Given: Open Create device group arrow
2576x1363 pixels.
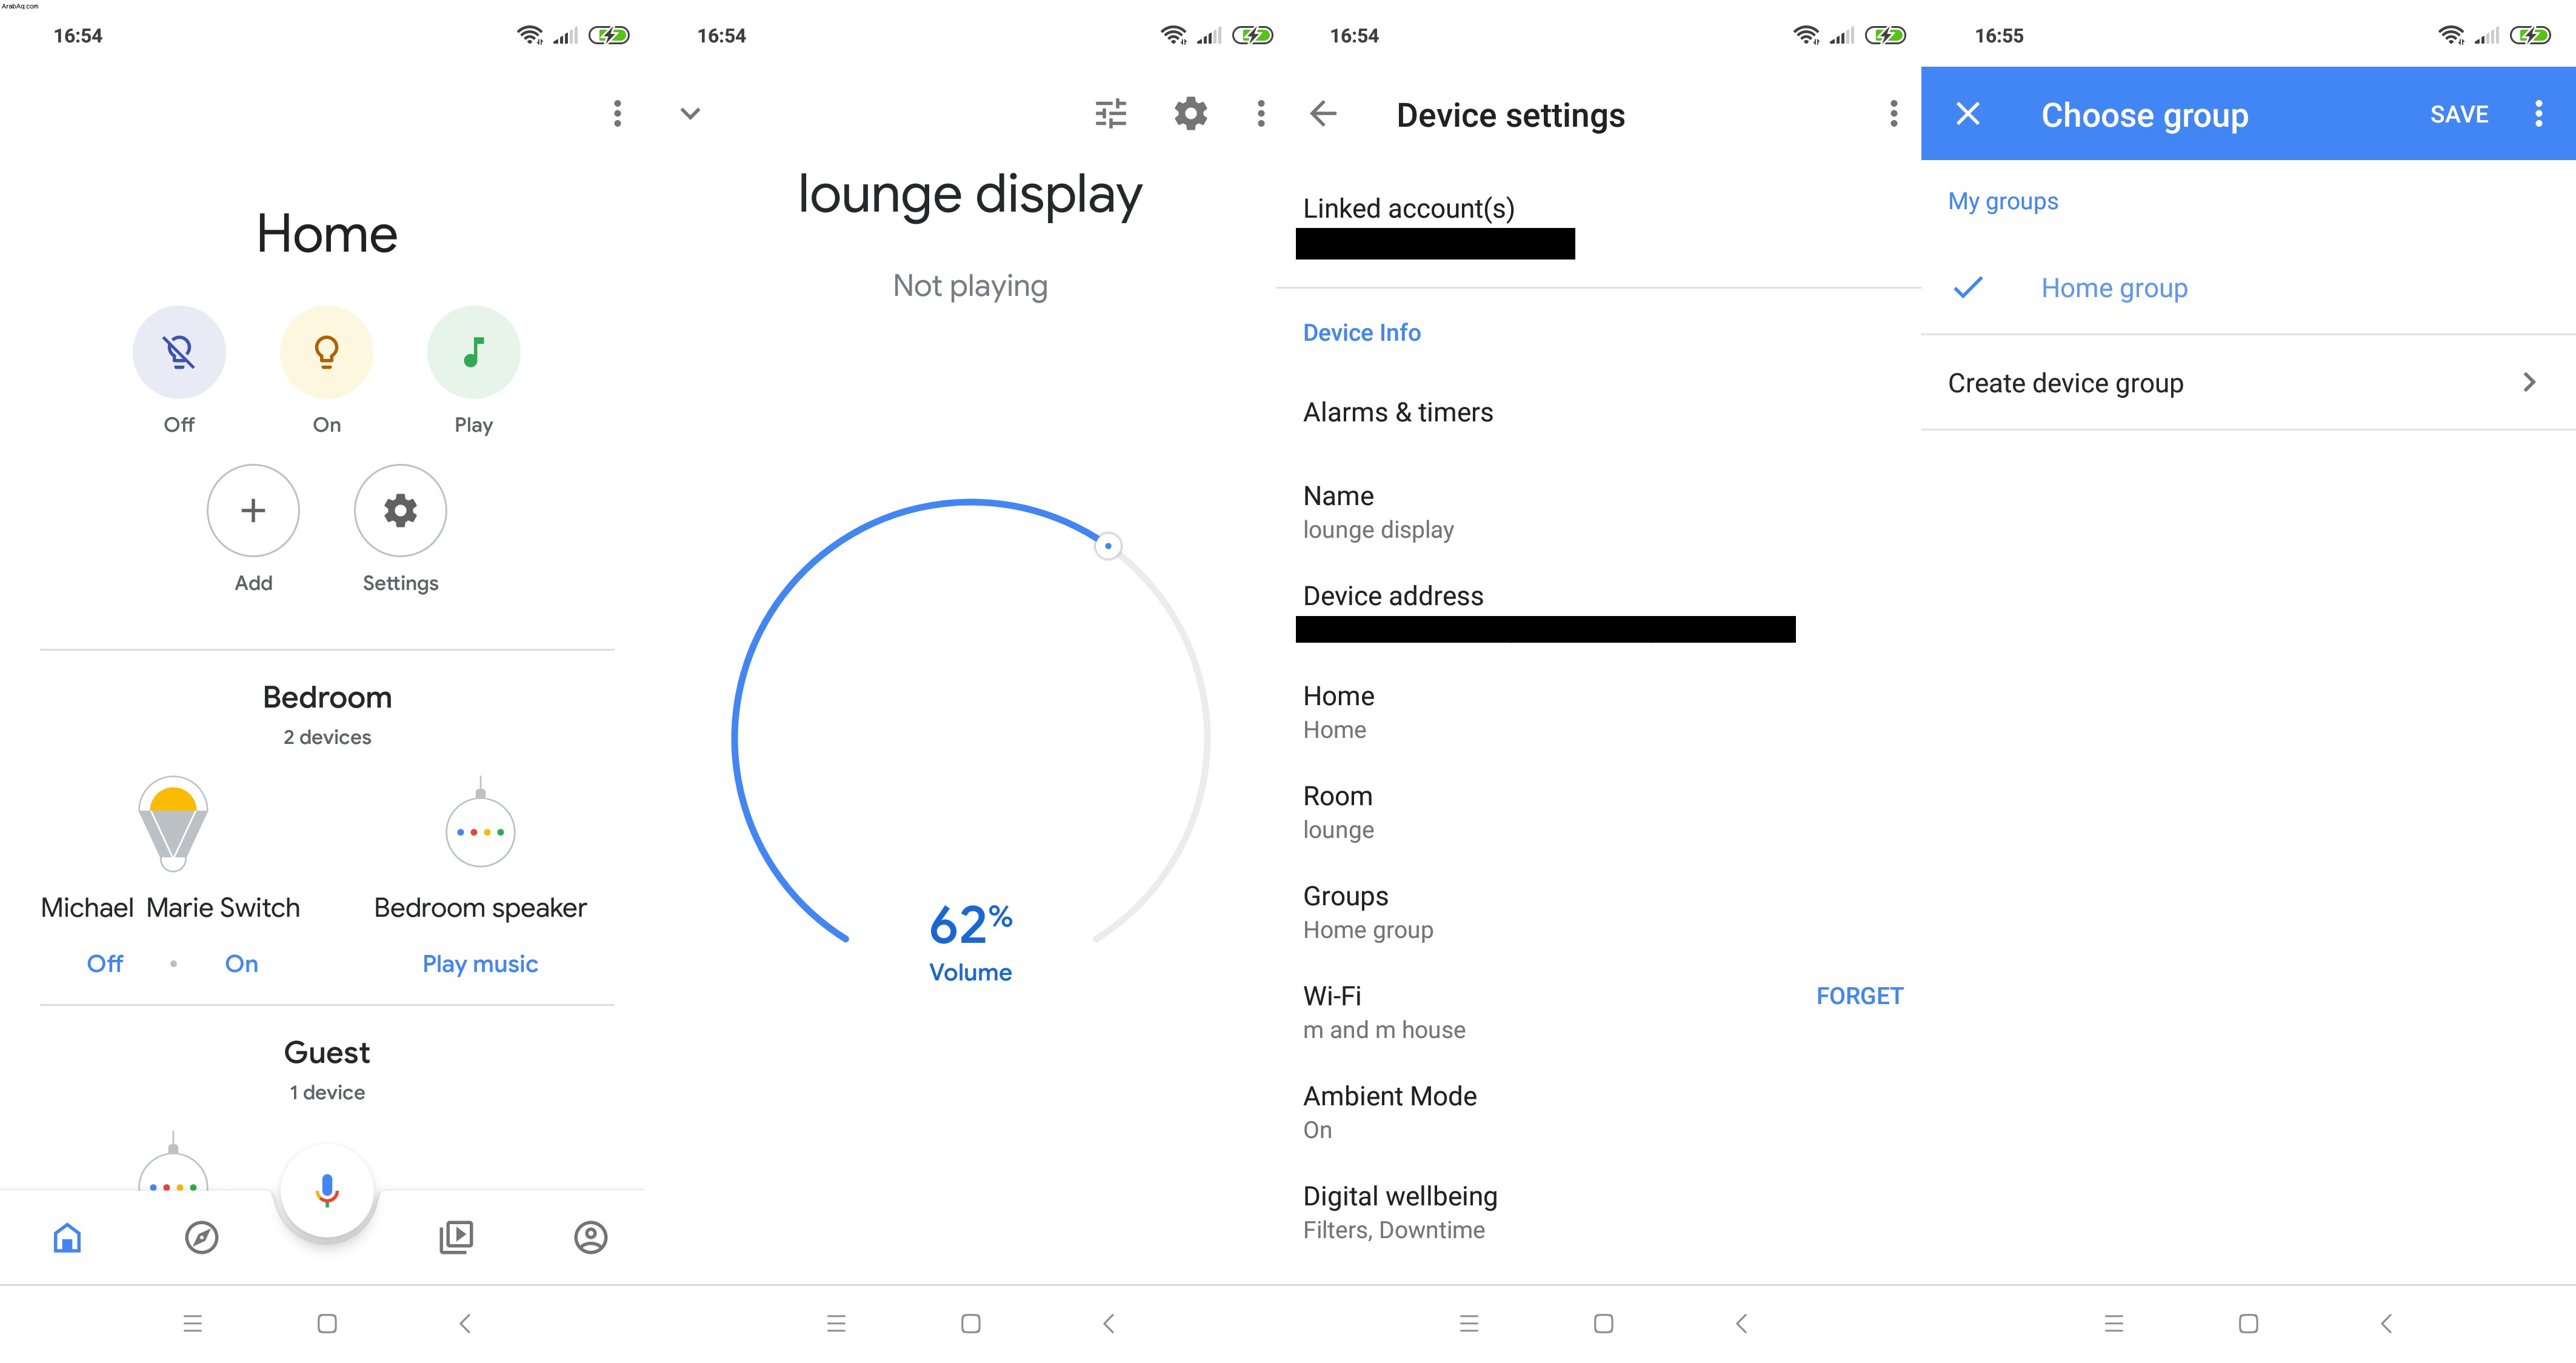Looking at the screenshot, I should click(2529, 383).
